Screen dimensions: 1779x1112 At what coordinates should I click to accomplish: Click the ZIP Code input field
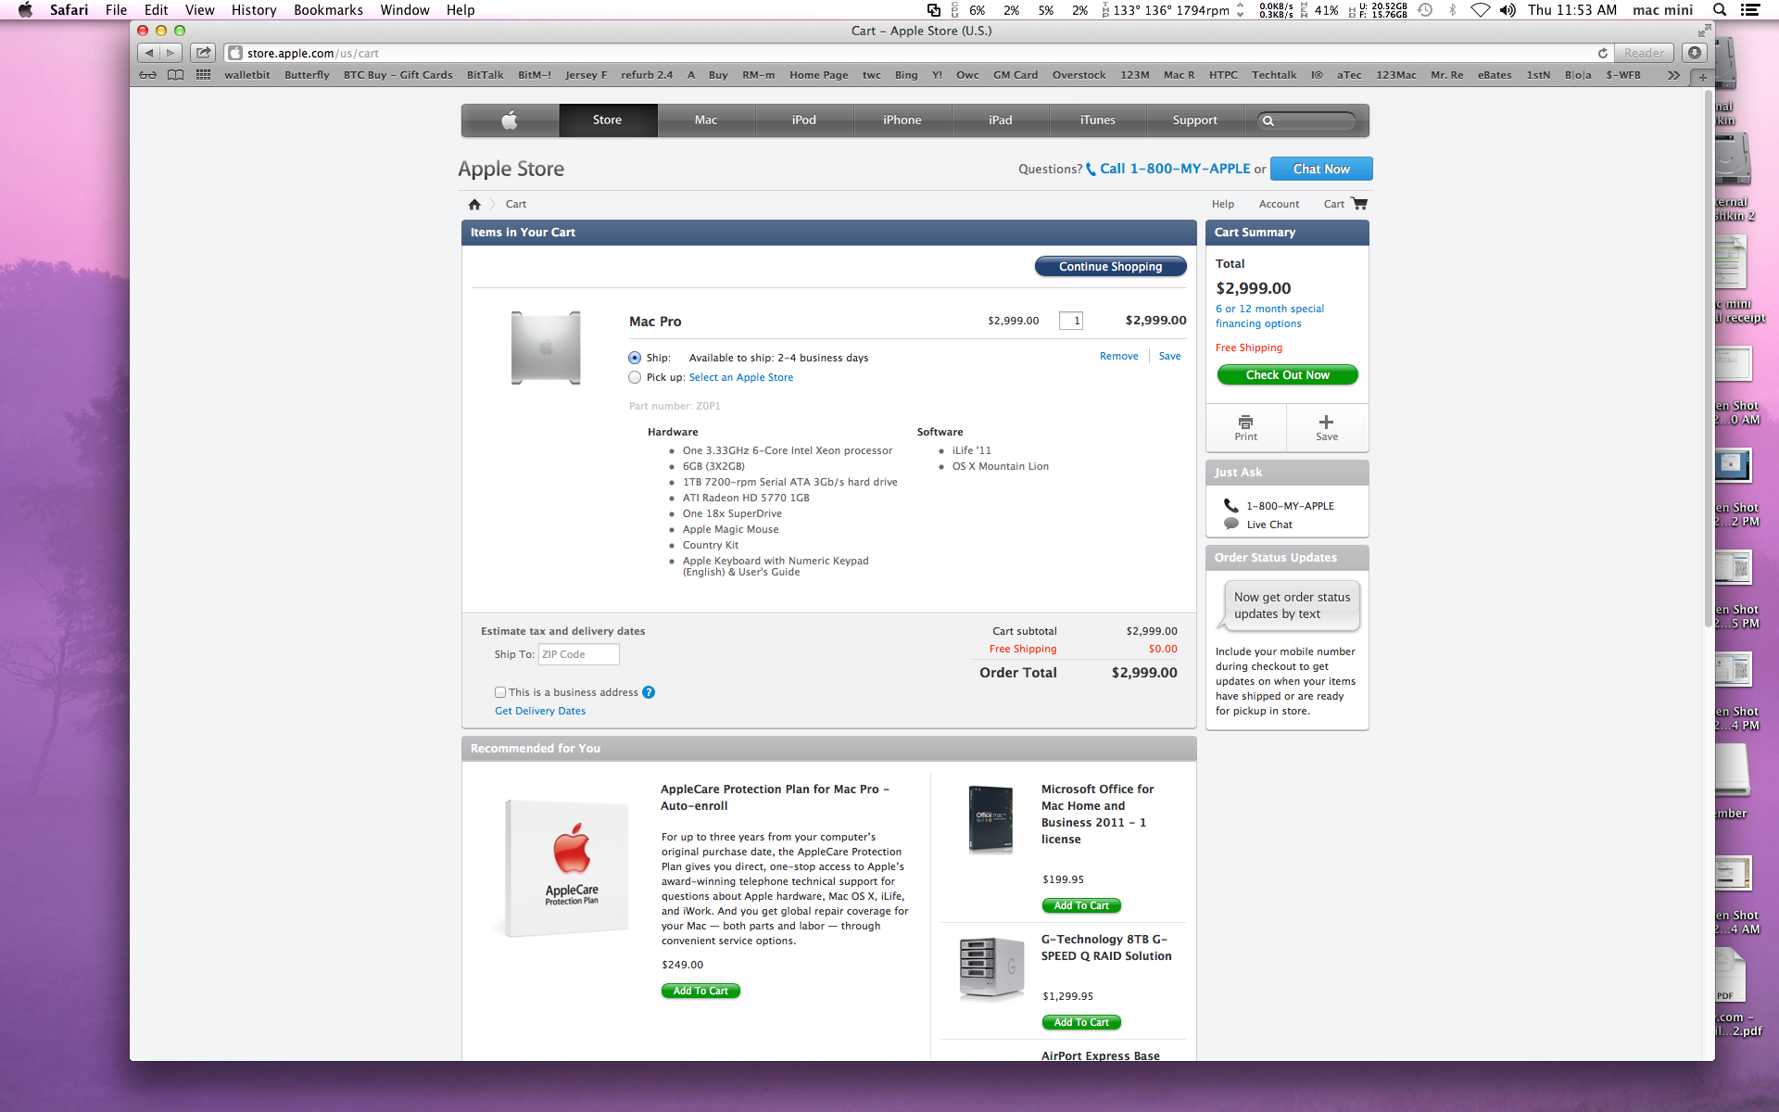coord(578,654)
